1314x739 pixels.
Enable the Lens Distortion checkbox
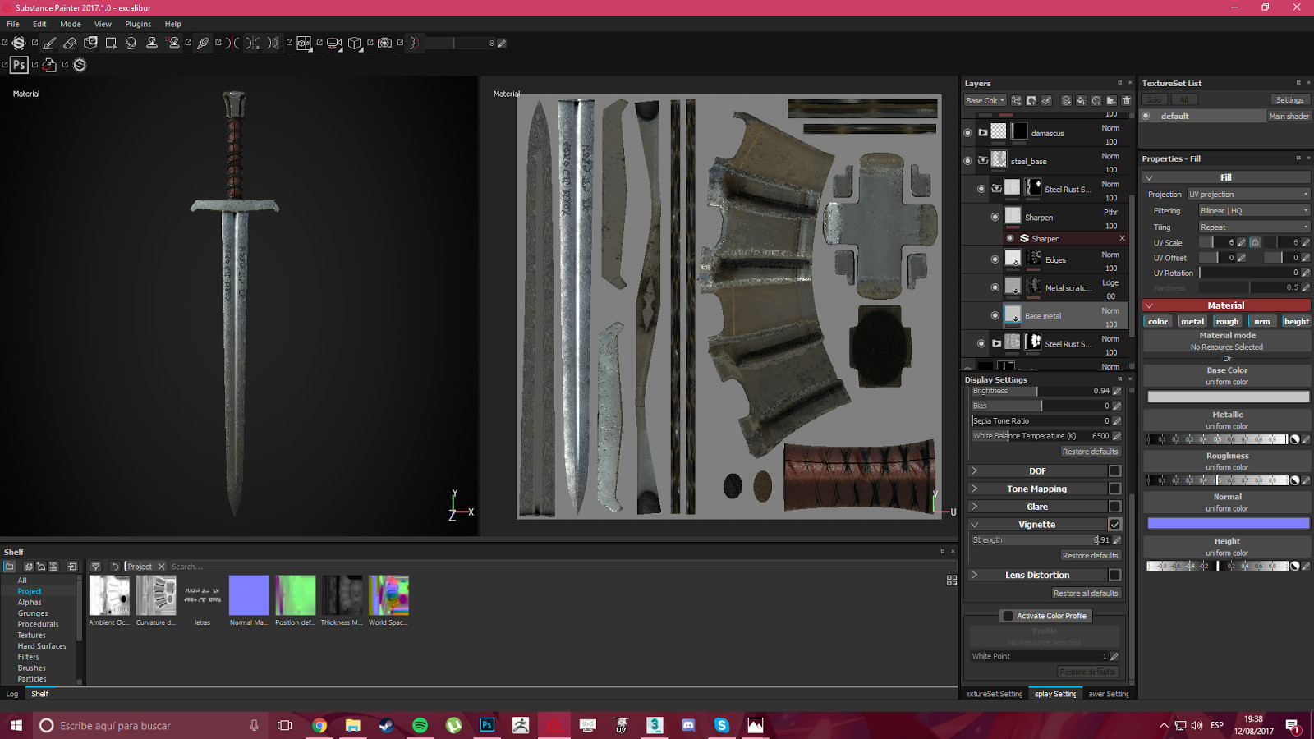point(1114,575)
